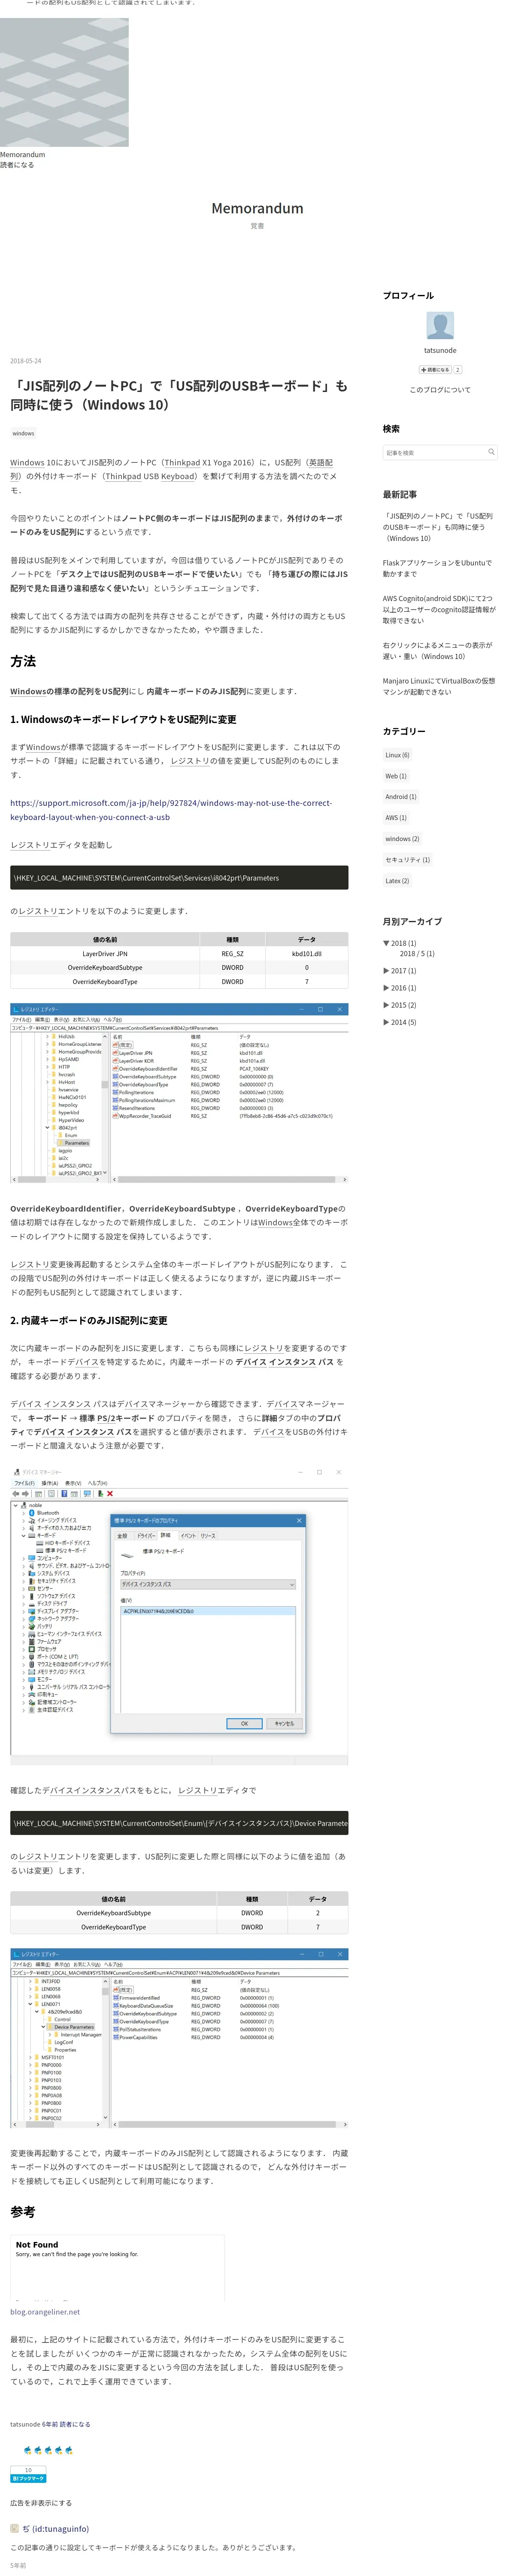Collapse the 2018 archive triangle
Viewport: 515px width, 2576px height.
pyautogui.click(x=386, y=943)
